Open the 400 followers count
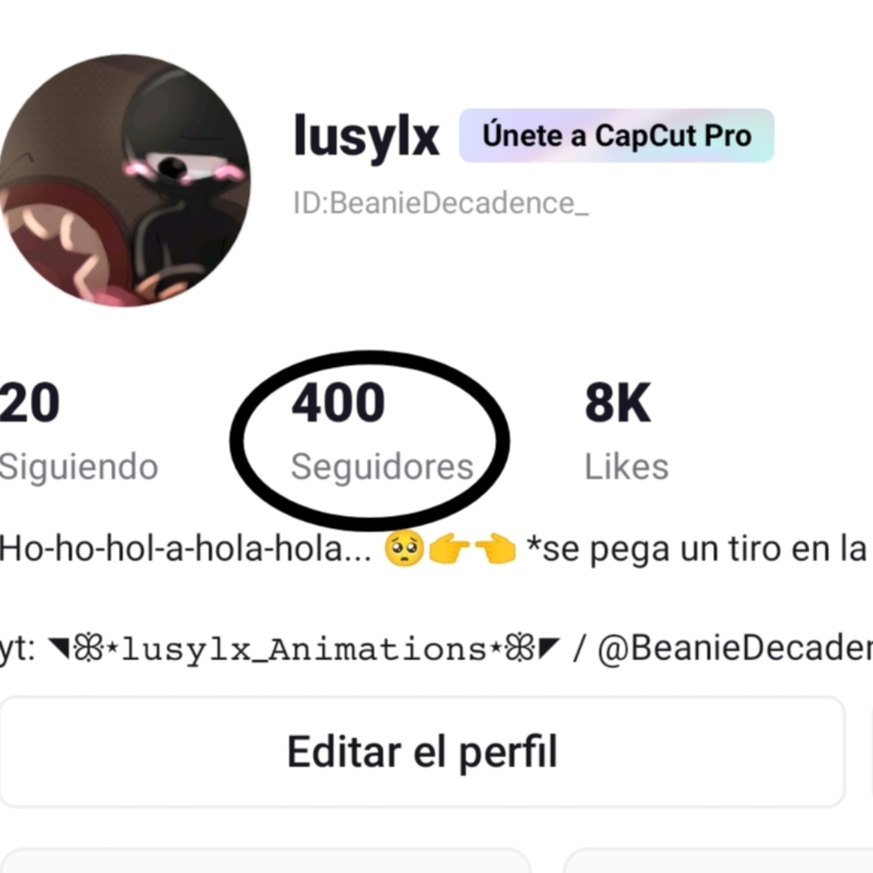This screenshot has height=873, width=873. (x=338, y=402)
